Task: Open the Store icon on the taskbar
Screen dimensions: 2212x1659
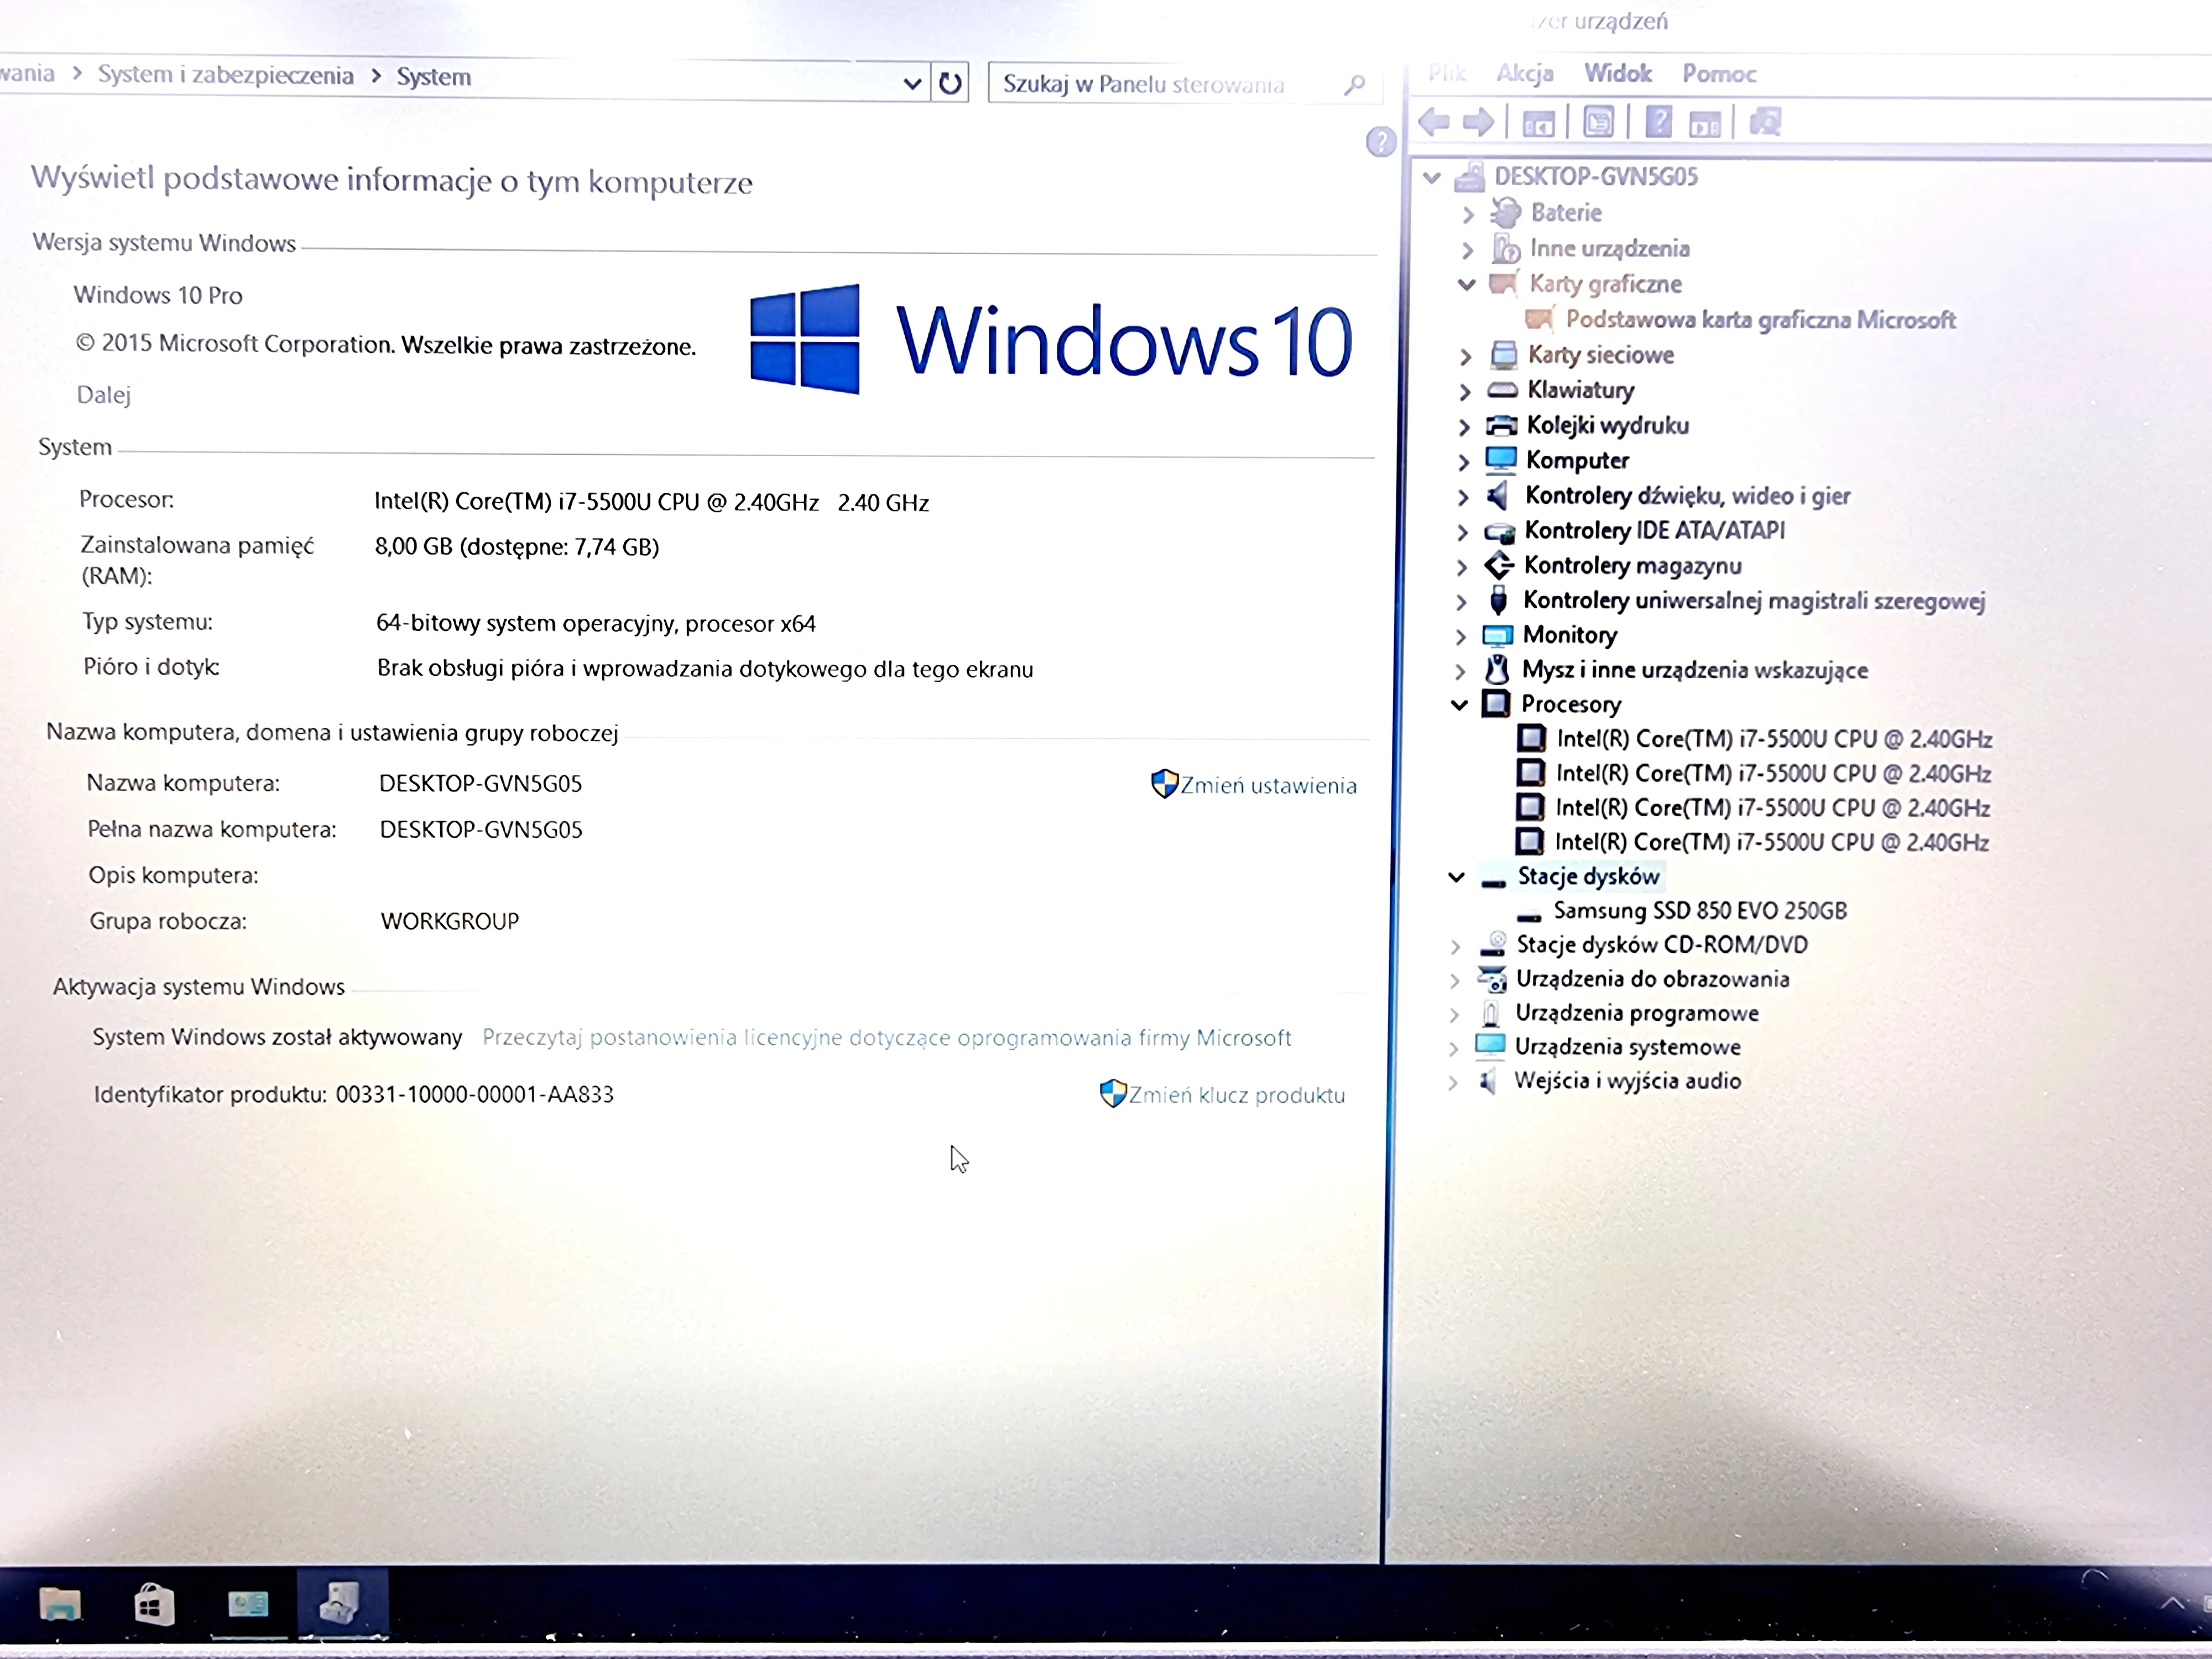Action: 154,1605
